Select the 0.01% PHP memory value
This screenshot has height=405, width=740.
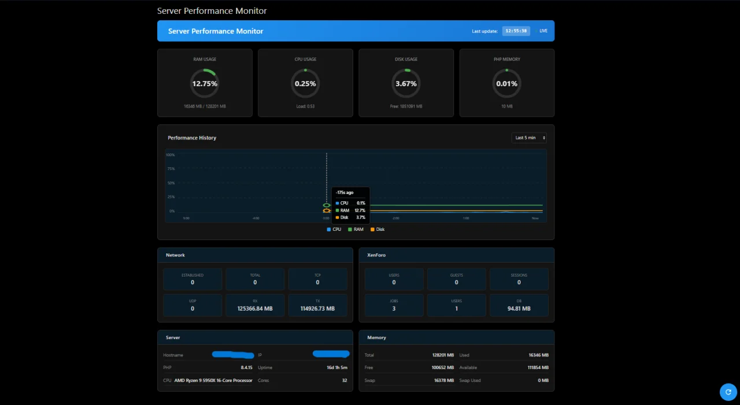point(506,84)
